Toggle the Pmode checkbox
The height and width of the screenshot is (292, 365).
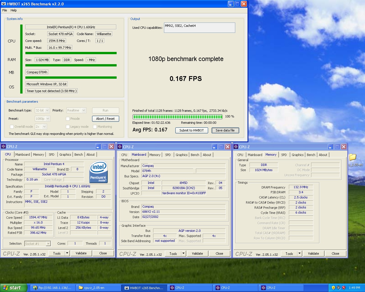tap(68, 119)
